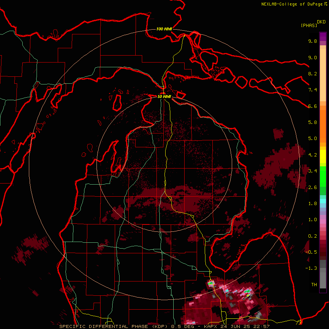Click the 24 JUN 25 date in caption
Screen dimensions: 329x329
click(x=236, y=326)
